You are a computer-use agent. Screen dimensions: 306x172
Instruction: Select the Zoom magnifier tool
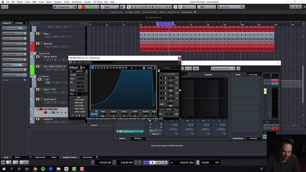tap(146, 7)
